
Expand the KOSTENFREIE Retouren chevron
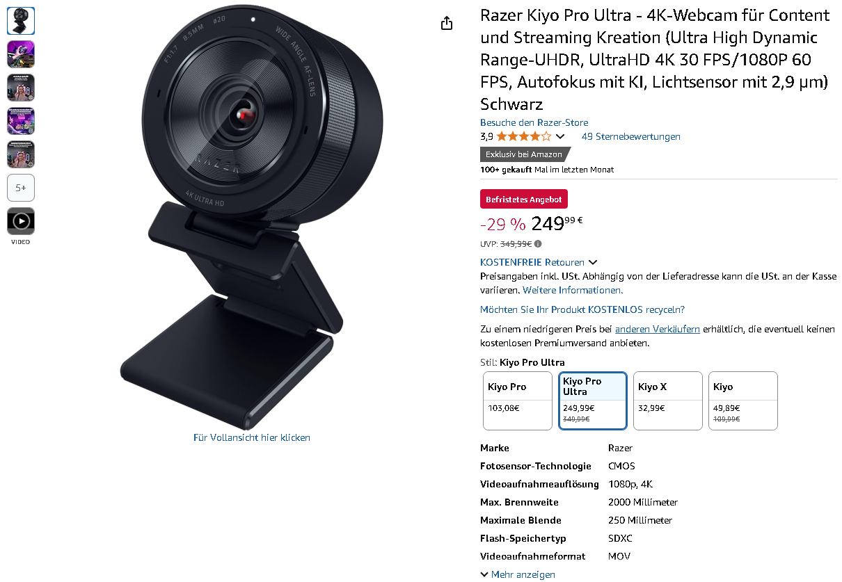tap(593, 262)
